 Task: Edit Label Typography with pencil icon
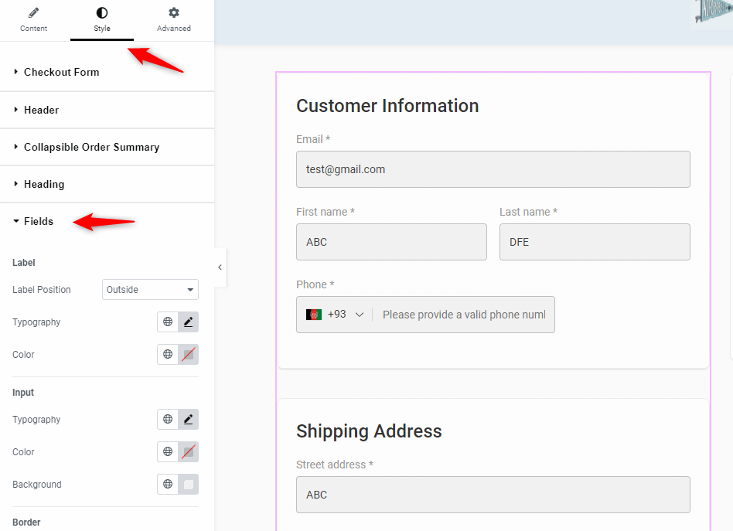tap(189, 322)
